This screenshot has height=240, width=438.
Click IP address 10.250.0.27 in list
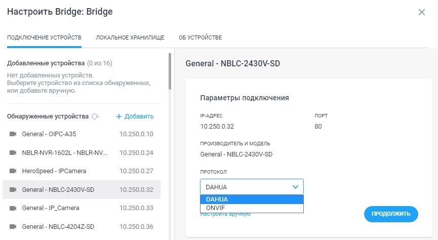tap(136, 171)
